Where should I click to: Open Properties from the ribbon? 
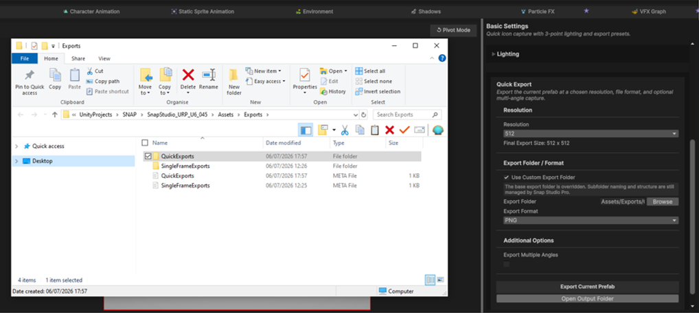(305, 80)
